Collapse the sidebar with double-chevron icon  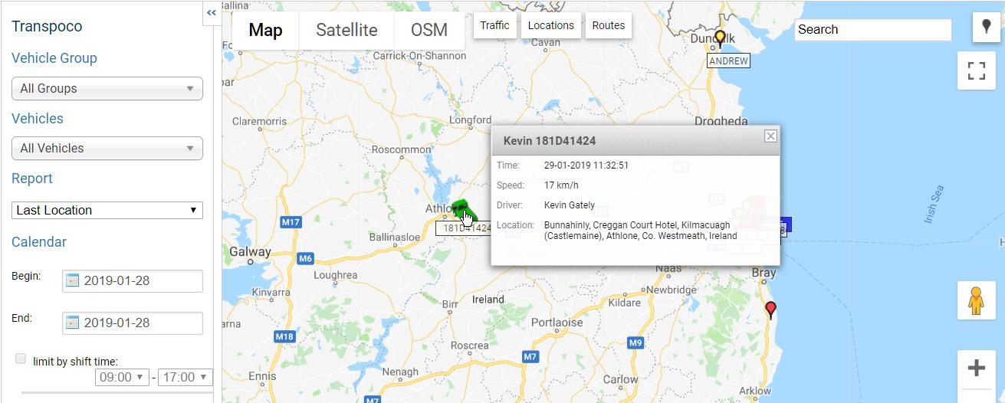click(x=212, y=13)
